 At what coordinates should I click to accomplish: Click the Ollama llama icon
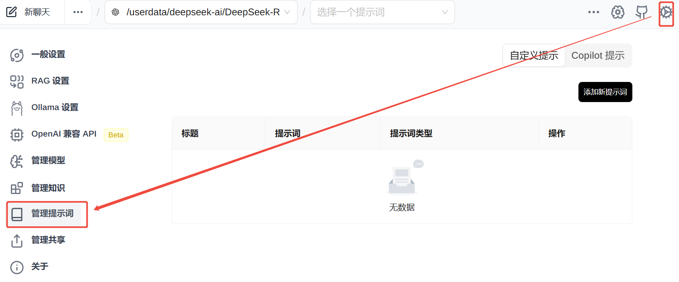pos(17,108)
